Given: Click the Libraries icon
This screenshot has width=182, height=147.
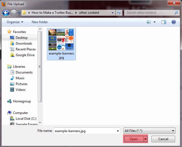Looking at the screenshot, I should coord(9,67).
